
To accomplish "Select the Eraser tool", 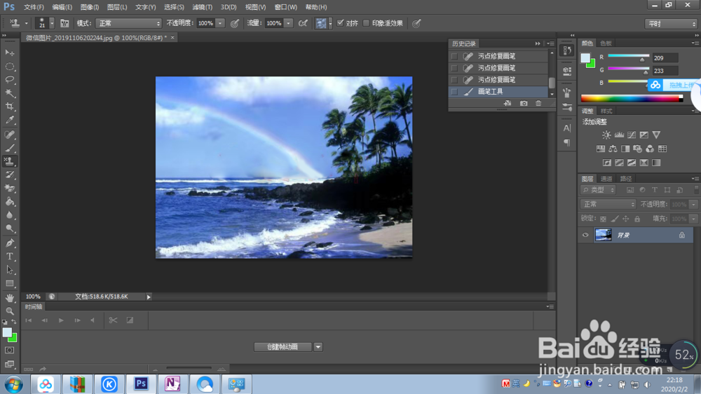I will tap(9, 189).
